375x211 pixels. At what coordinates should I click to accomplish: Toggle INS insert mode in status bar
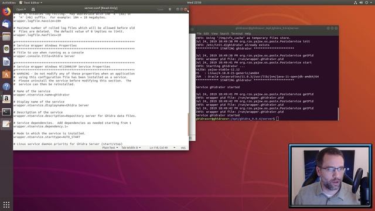[183, 148]
